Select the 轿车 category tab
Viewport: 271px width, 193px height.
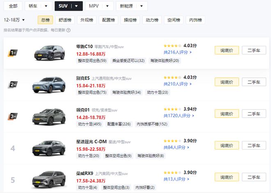coord(33,6)
